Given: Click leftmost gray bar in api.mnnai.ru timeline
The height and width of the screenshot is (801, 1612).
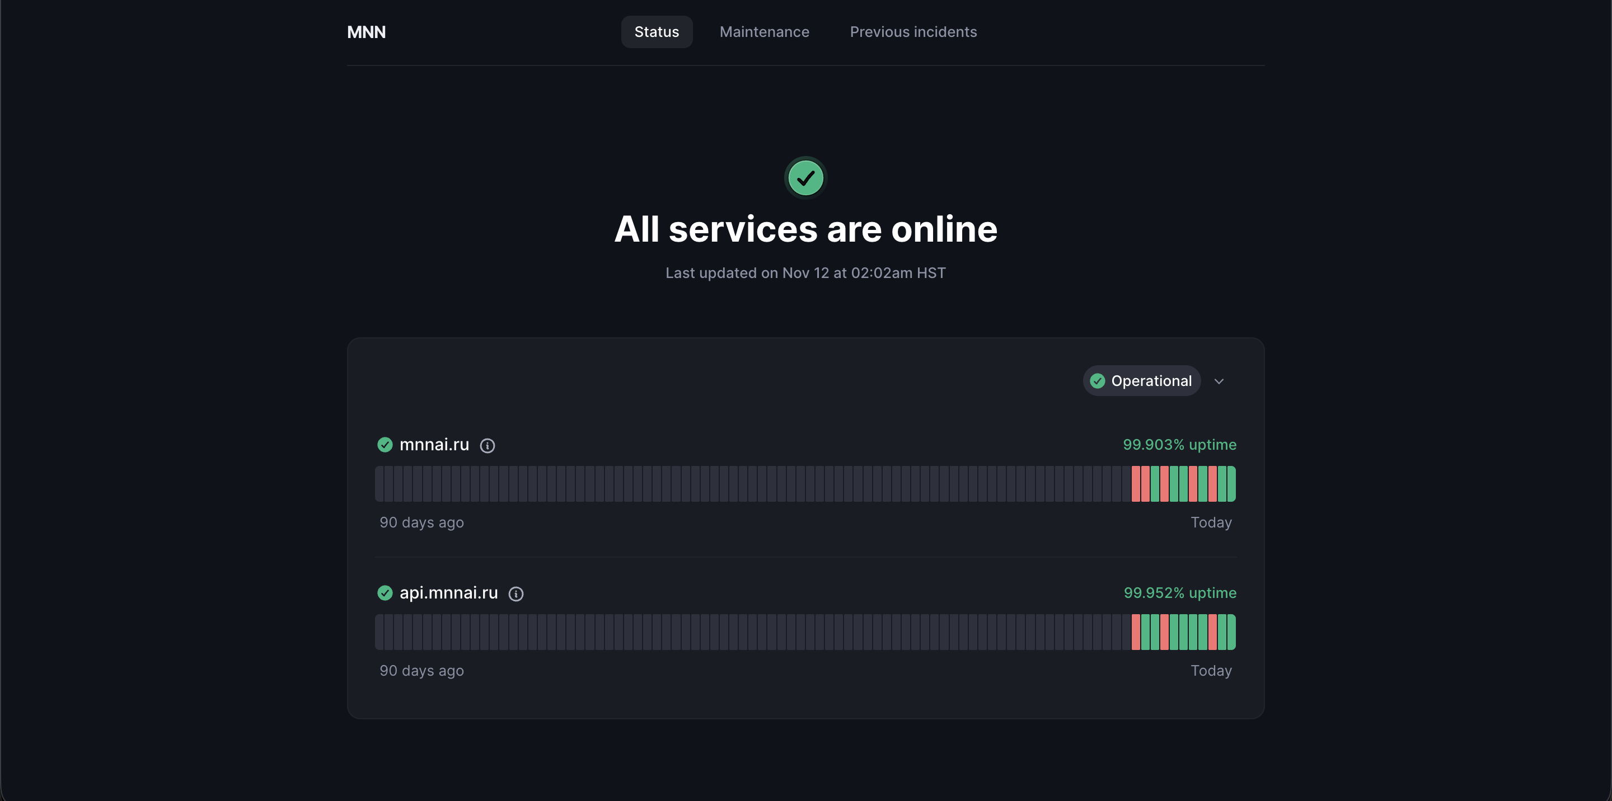Looking at the screenshot, I should 379,632.
